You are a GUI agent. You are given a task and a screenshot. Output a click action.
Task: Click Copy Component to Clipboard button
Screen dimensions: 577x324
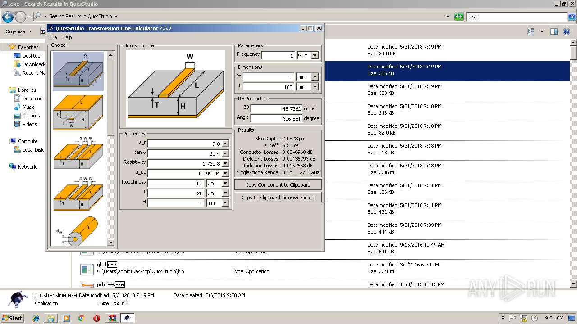(278, 185)
